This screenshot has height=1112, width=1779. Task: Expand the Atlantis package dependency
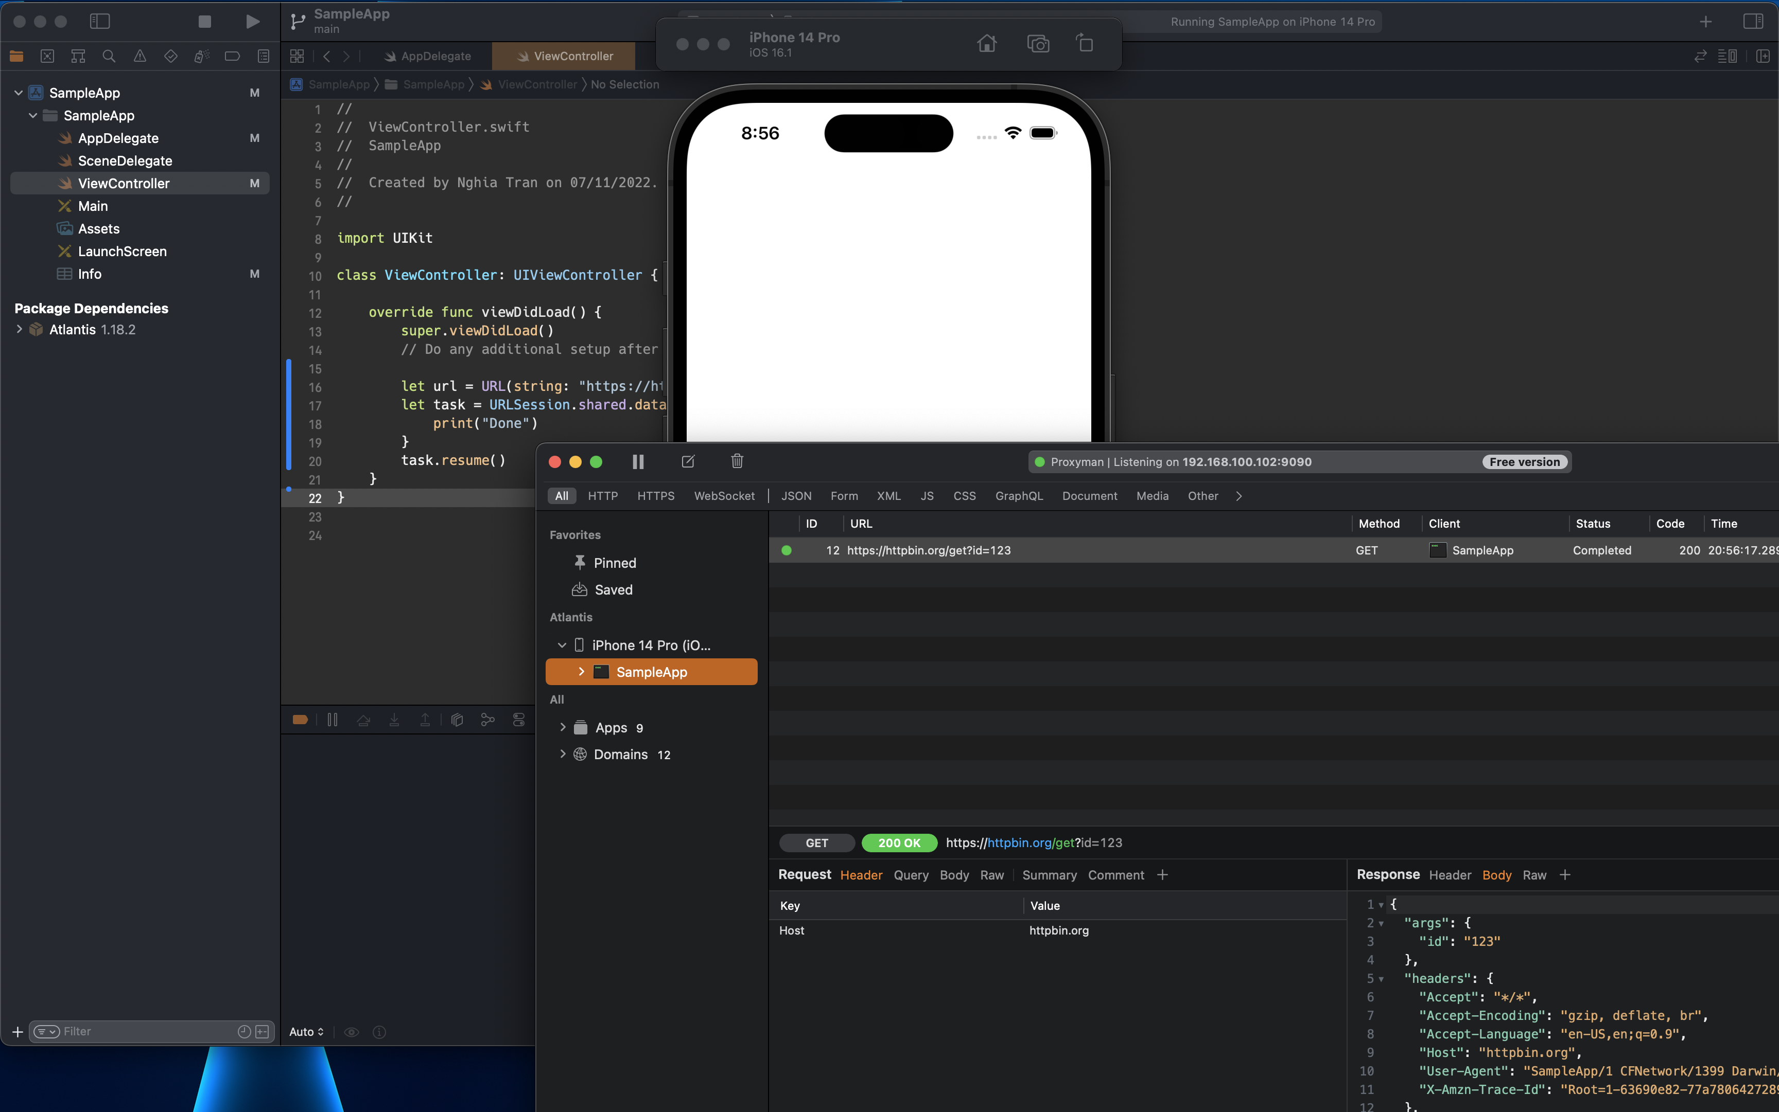click(19, 330)
